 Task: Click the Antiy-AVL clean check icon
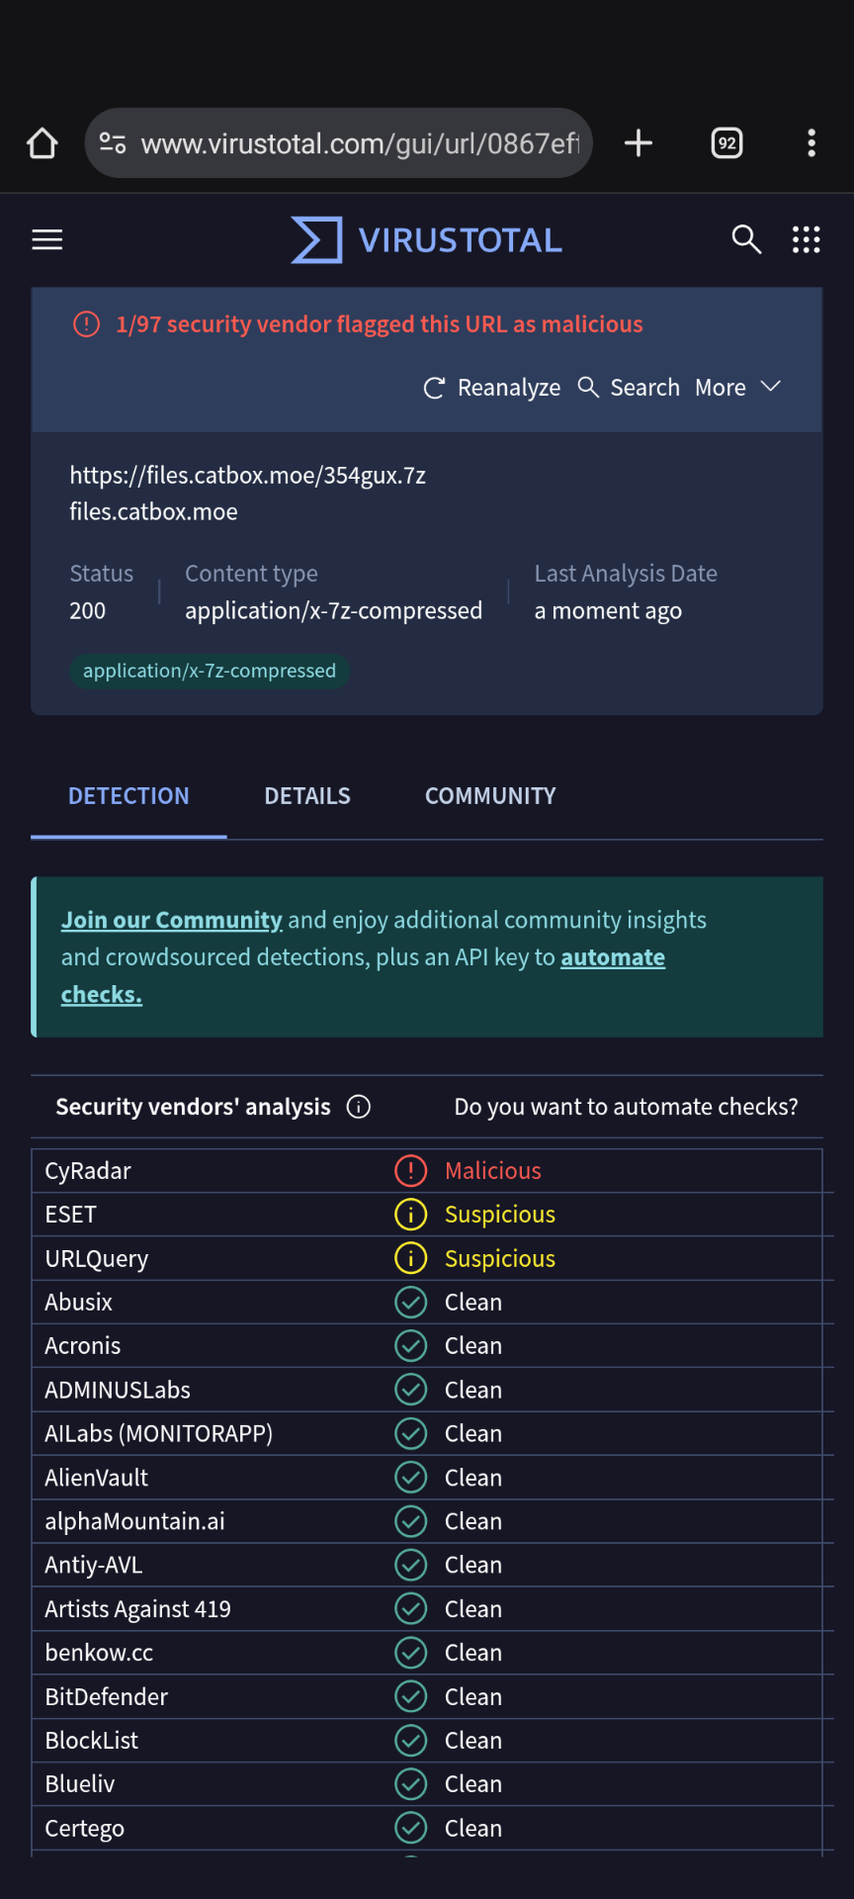pyautogui.click(x=410, y=1565)
